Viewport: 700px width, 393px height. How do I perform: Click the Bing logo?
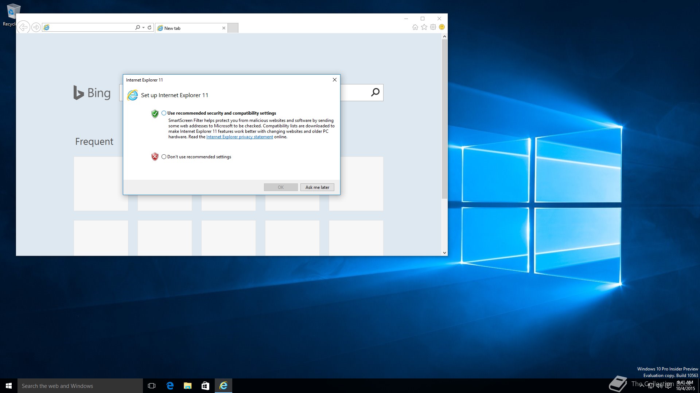92,93
